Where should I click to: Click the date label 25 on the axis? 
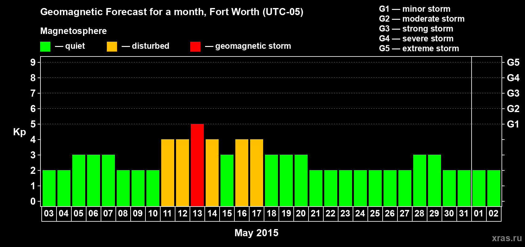(x=375, y=214)
